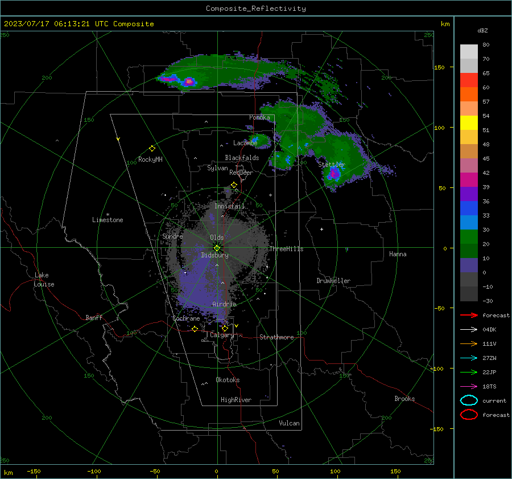The width and height of the screenshot is (512, 479).
Task: Click the yellow diamond marker near RockyMH
Action: tap(152, 149)
